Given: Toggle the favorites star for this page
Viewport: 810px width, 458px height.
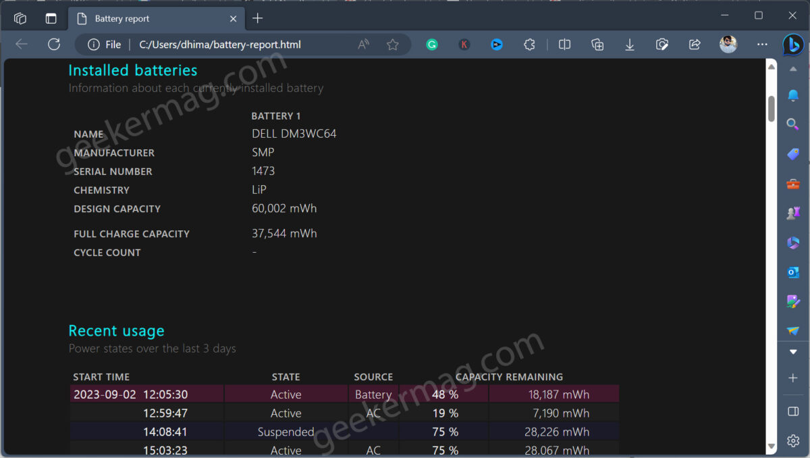Looking at the screenshot, I should [x=393, y=44].
